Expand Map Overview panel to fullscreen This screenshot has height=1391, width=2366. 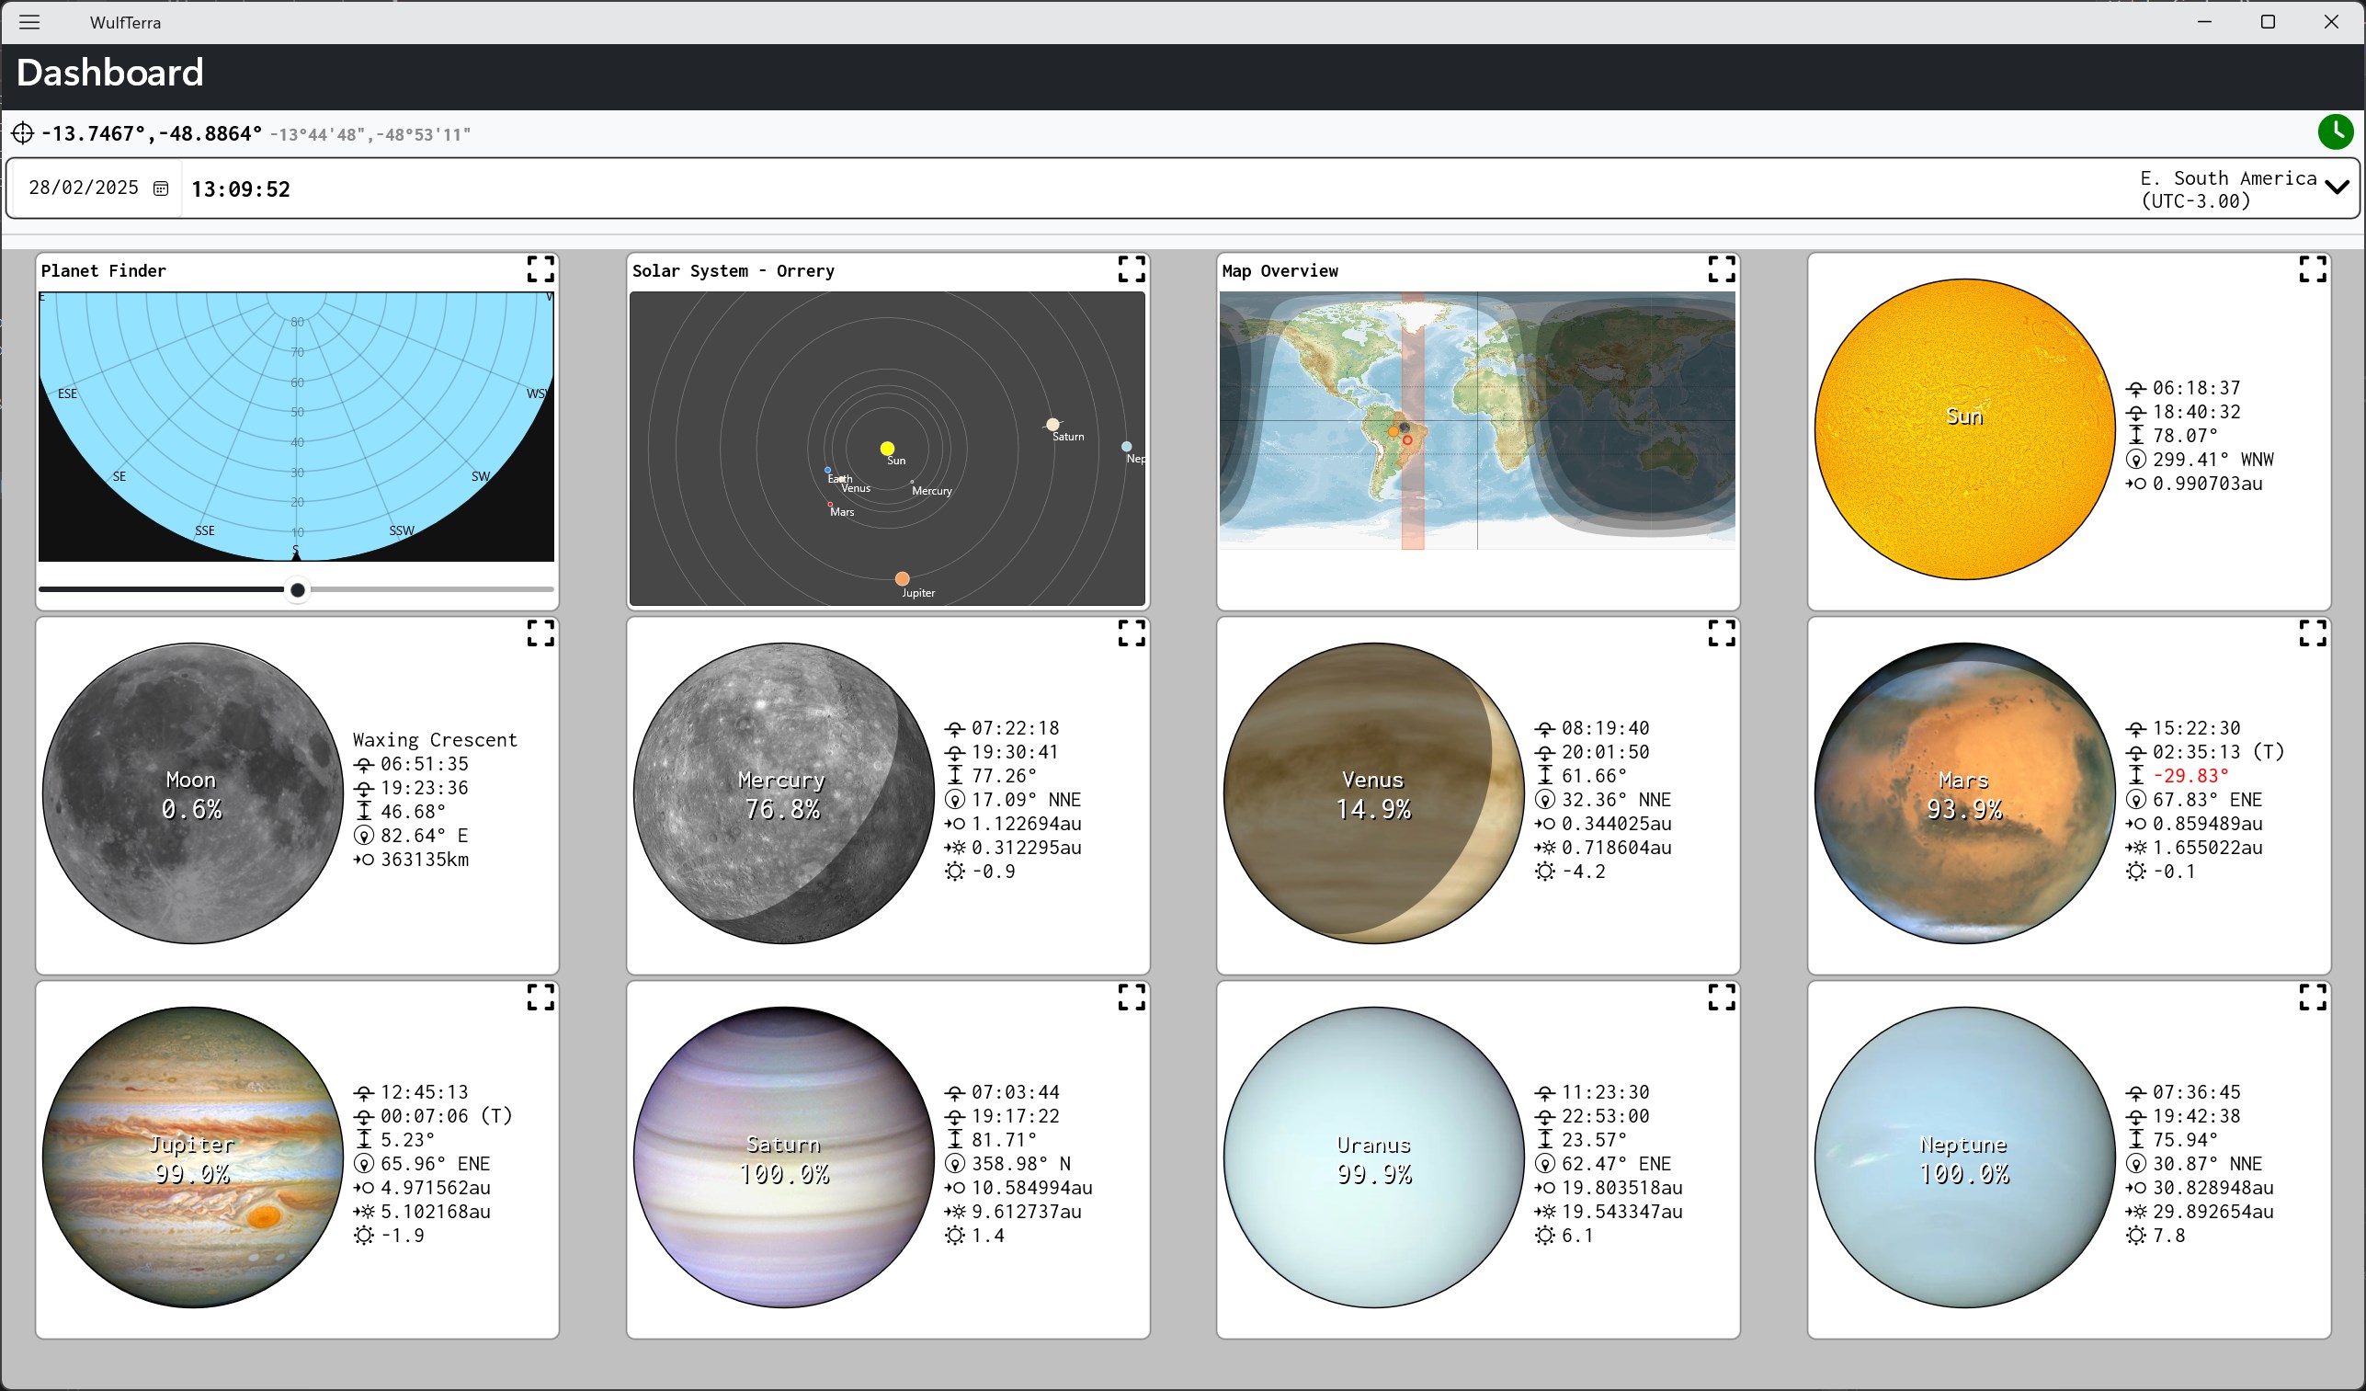(x=1721, y=269)
